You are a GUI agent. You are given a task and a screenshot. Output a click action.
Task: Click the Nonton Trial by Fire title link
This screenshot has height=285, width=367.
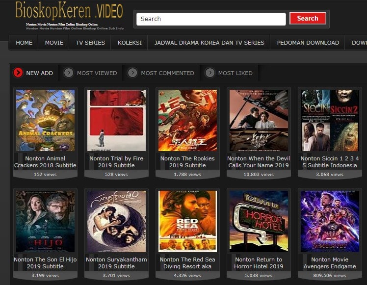point(117,162)
